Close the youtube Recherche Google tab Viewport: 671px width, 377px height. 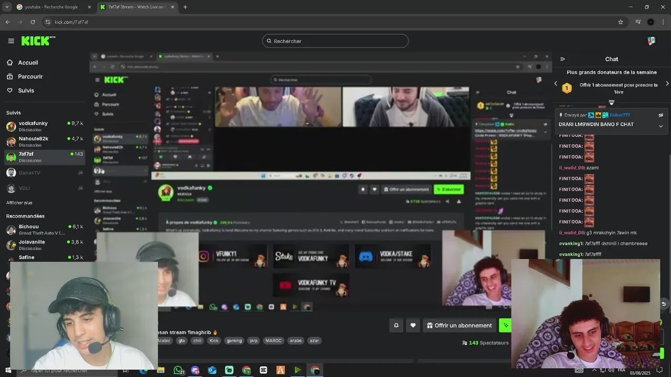coord(89,7)
